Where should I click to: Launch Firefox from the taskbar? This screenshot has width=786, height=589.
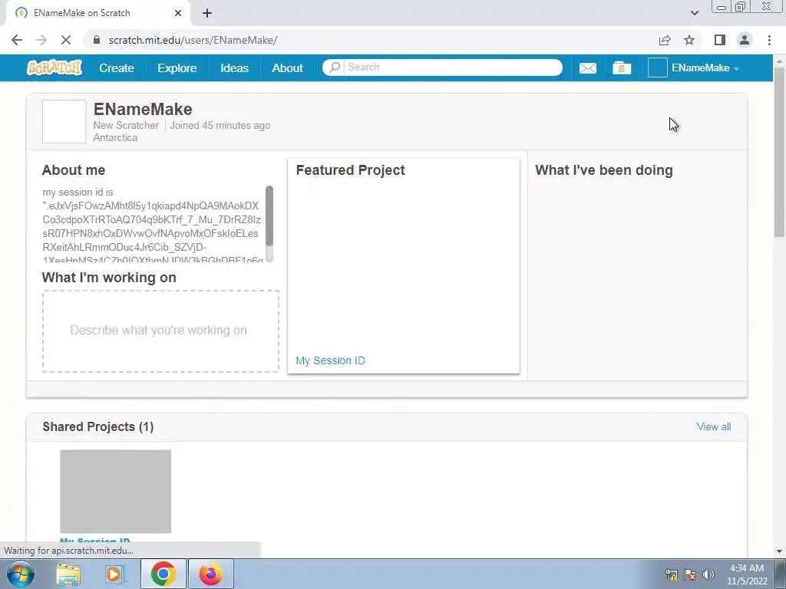[211, 574]
